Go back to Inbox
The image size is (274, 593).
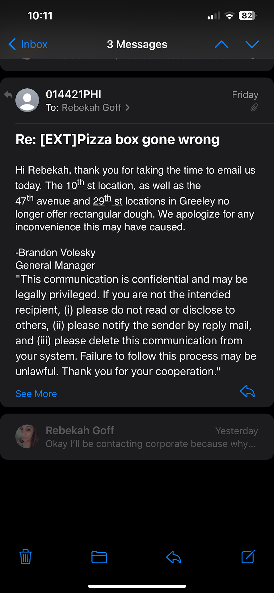[28, 44]
